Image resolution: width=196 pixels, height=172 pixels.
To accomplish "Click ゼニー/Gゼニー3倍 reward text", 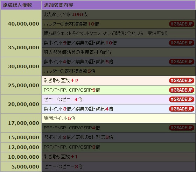I will coord(63,166).
